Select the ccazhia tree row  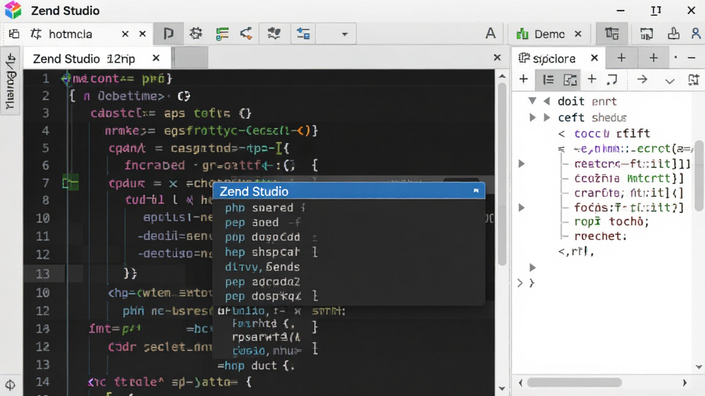[x=629, y=179]
